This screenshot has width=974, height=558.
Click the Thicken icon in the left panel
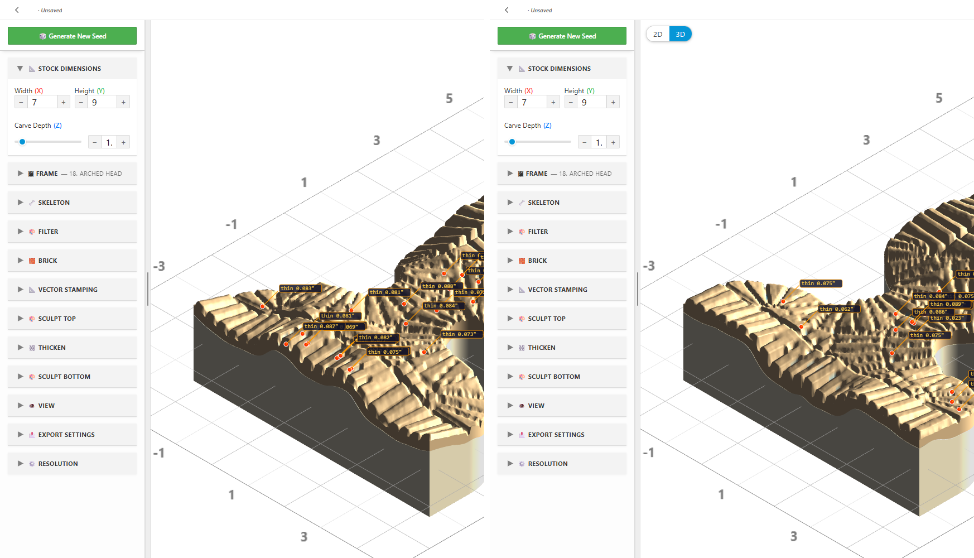[32, 348]
